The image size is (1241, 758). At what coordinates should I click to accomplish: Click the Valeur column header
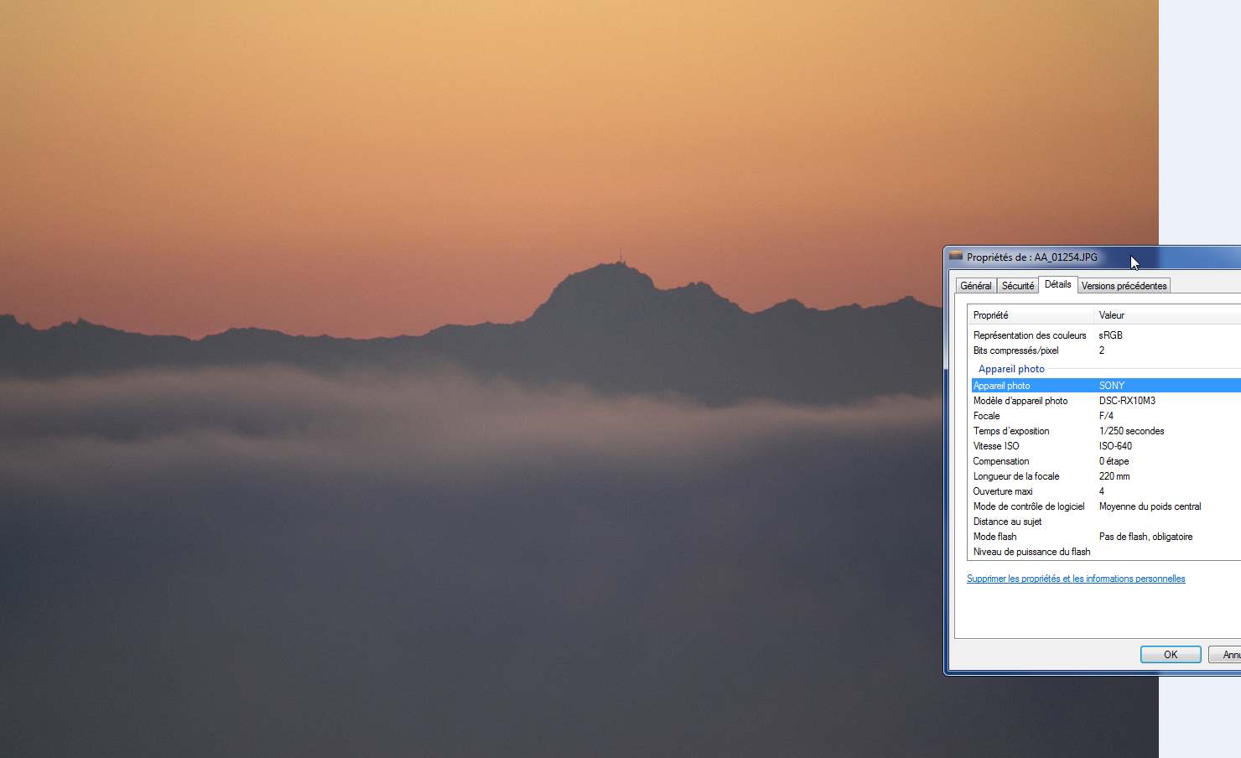point(1168,315)
